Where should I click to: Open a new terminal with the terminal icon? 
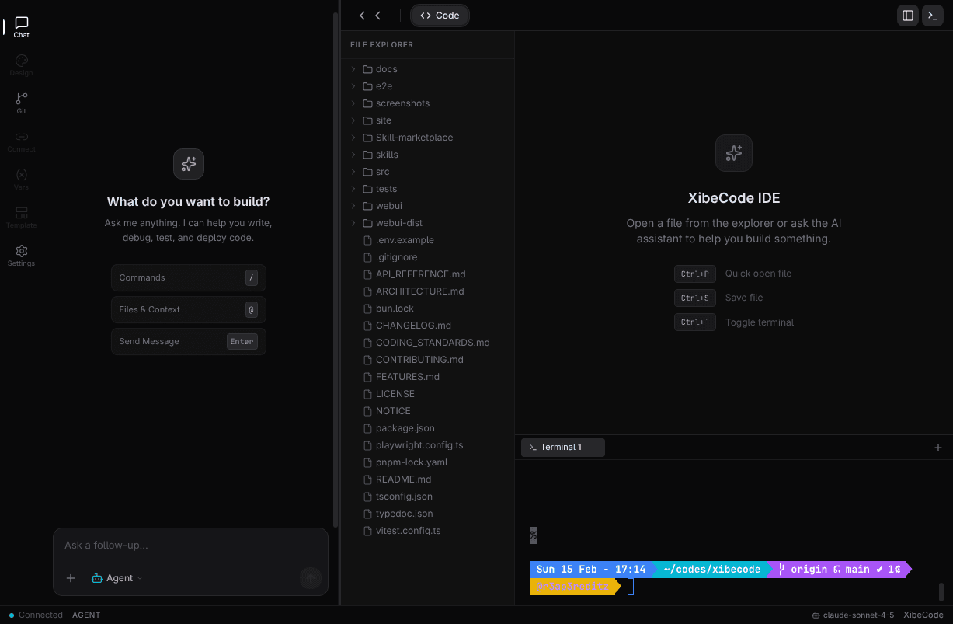[932, 15]
